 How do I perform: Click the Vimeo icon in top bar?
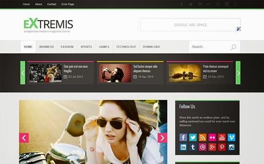point(200,4)
